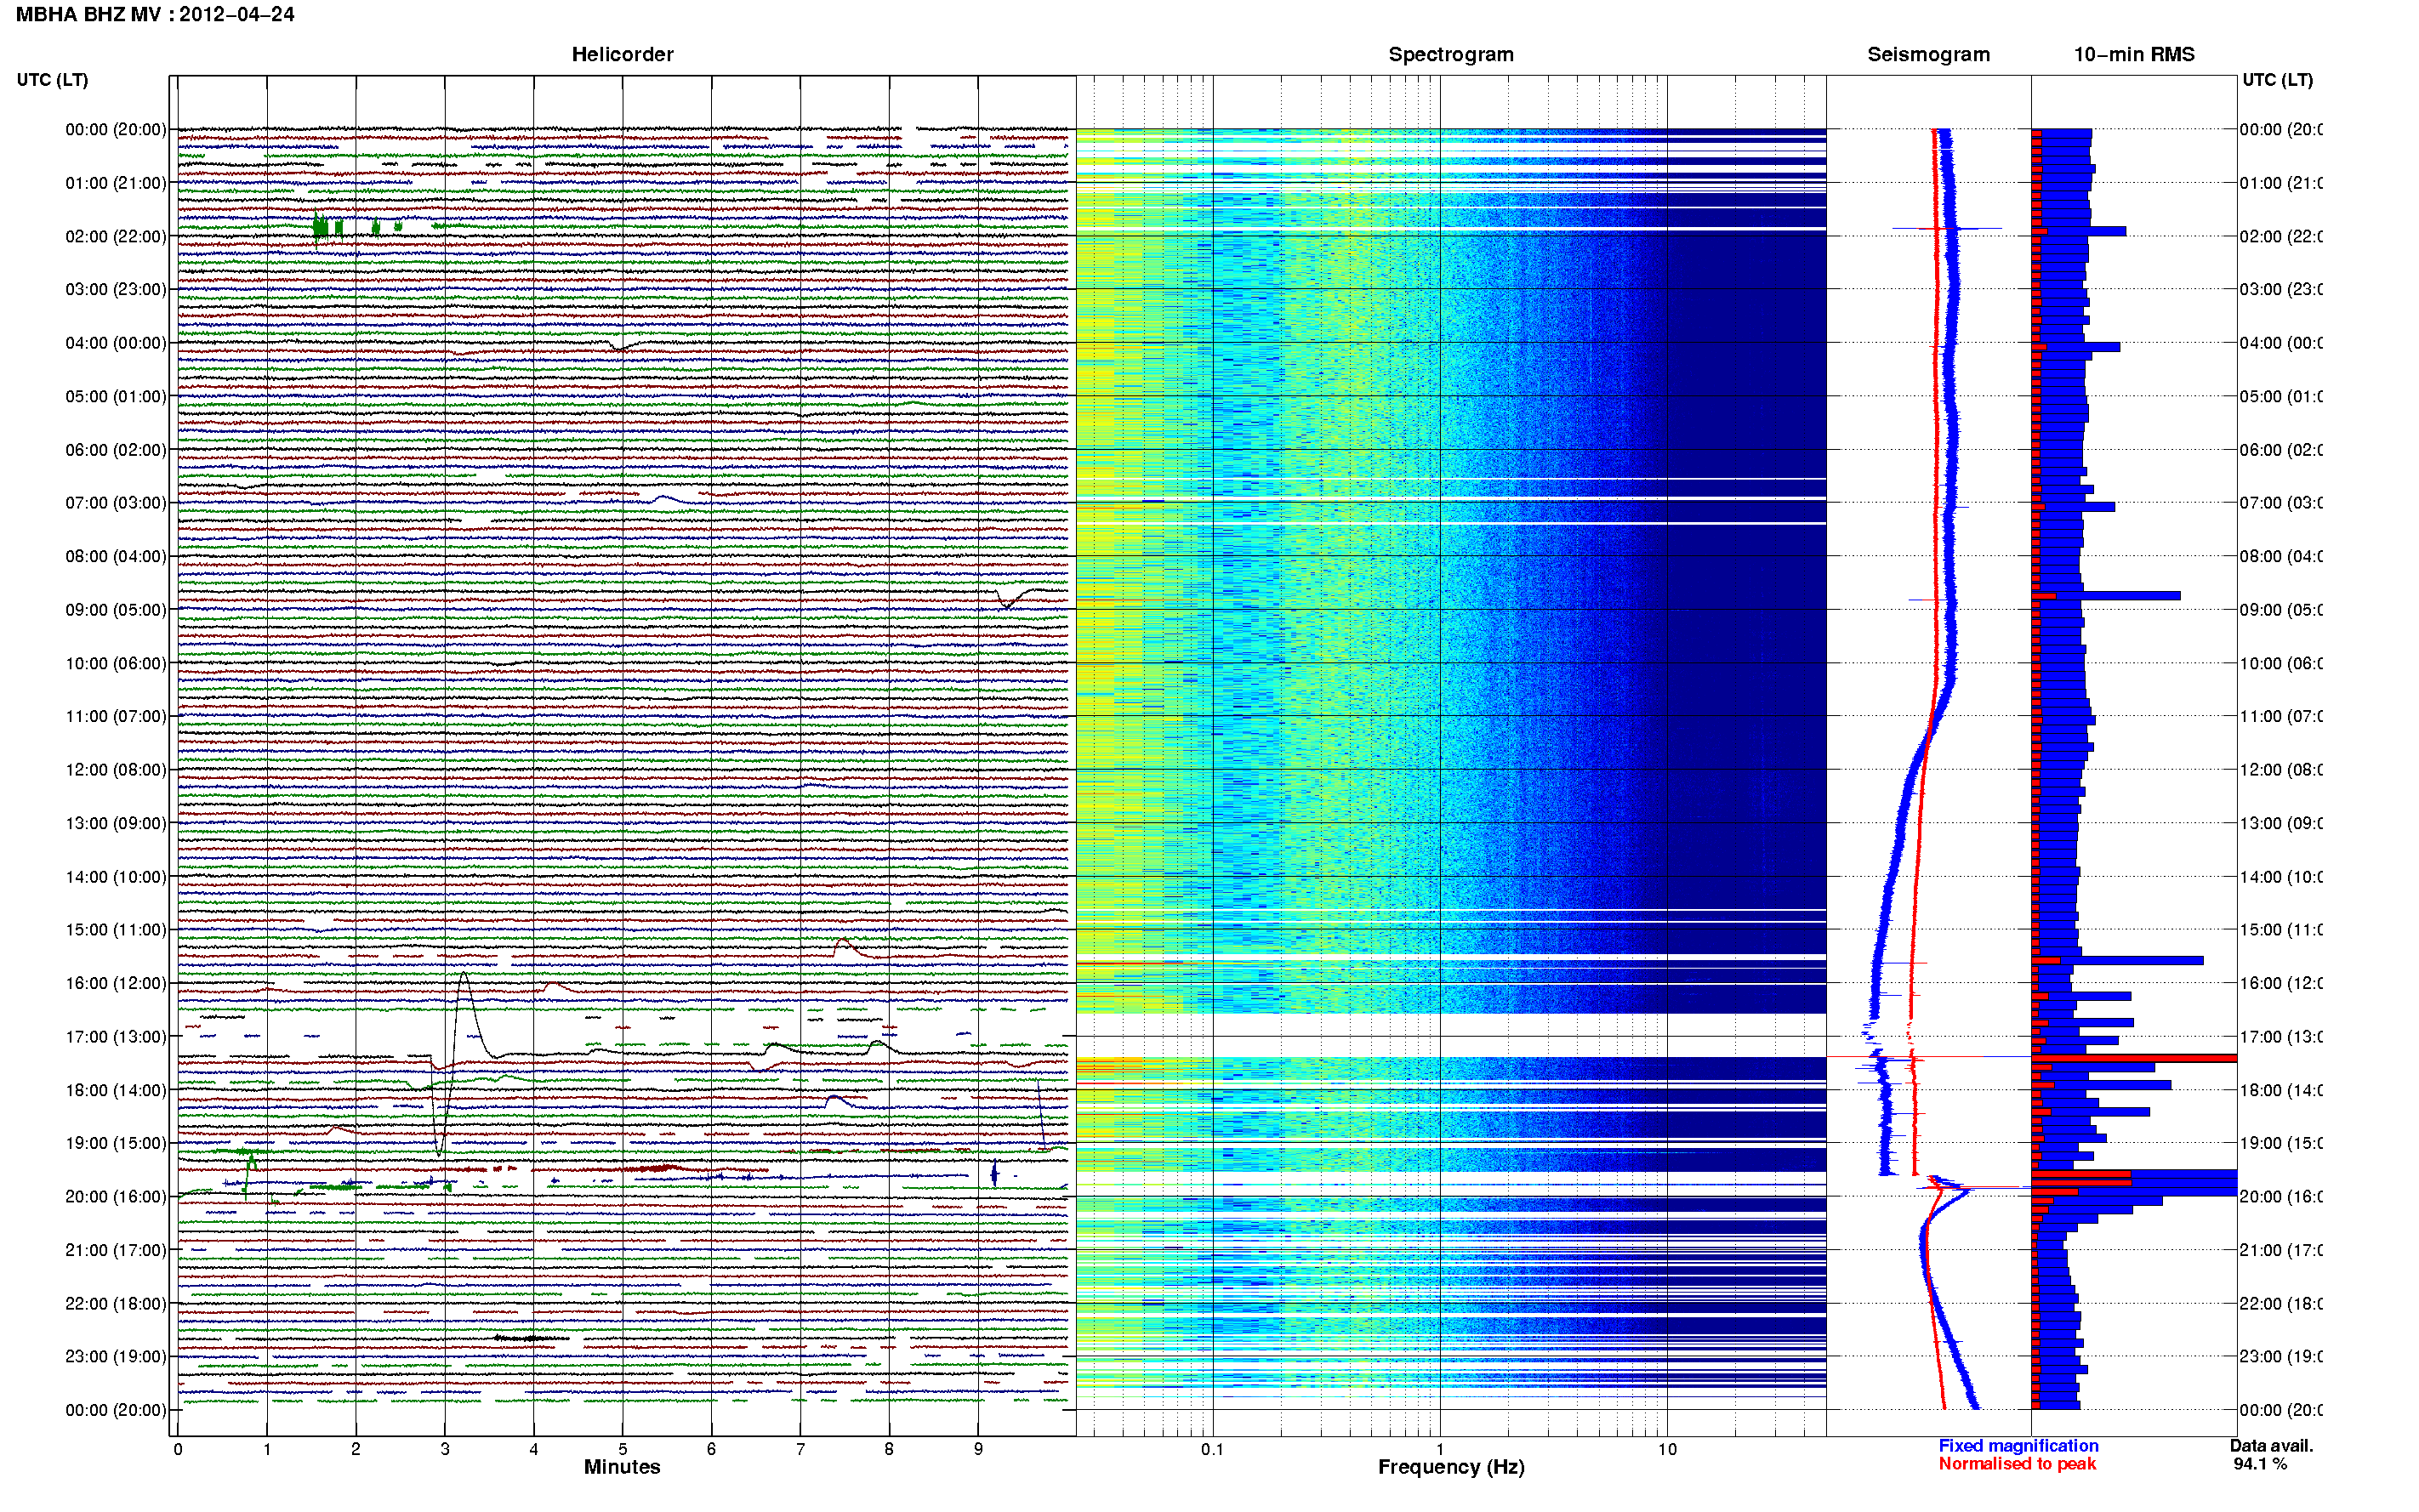
Task: Click the '5' tick on the Minutes axis
Action: (622, 1449)
